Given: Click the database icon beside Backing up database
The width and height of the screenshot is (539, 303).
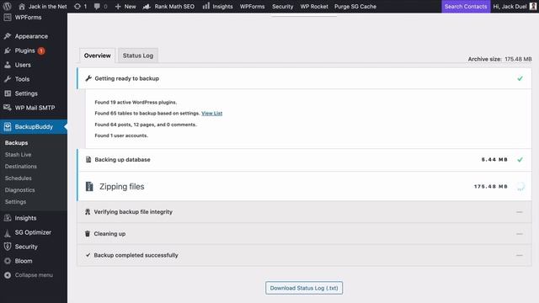Looking at the screenshot, I should (x=88, y=159).
